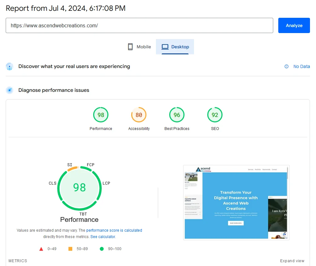Follow the performance score is calculated link
316x266 pixels.
114,230
